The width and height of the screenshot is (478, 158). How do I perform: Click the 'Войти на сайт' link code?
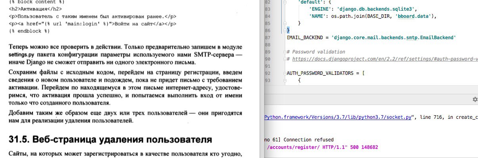92,24
